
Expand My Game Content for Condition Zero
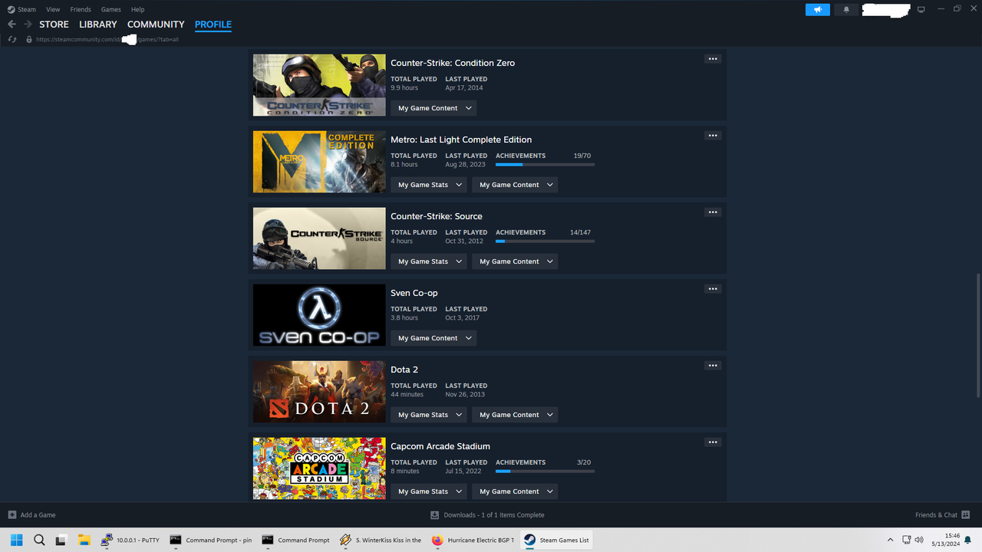[x=433, y=108]
